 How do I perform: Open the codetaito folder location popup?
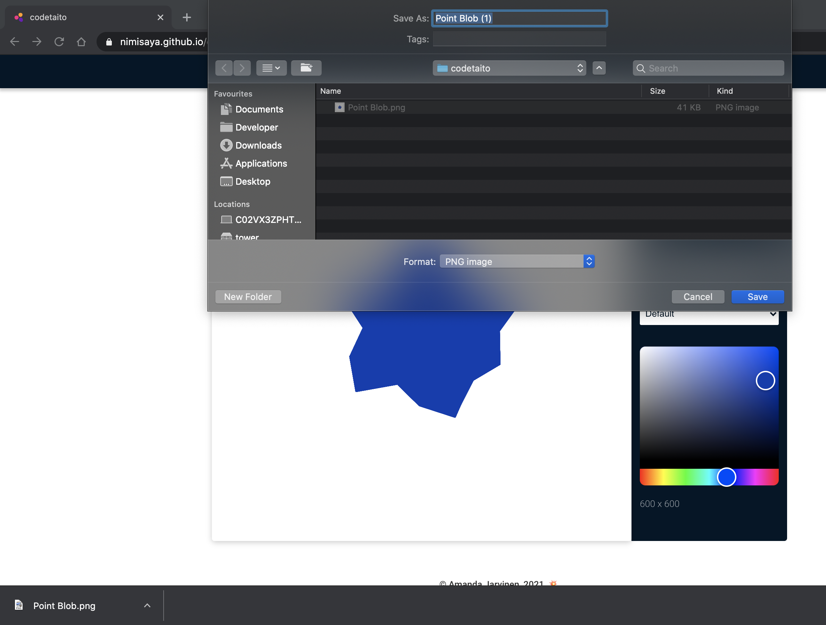tap(509, 68)
